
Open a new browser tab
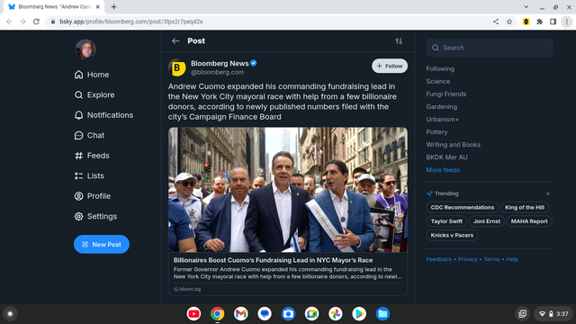pos(113,6)
